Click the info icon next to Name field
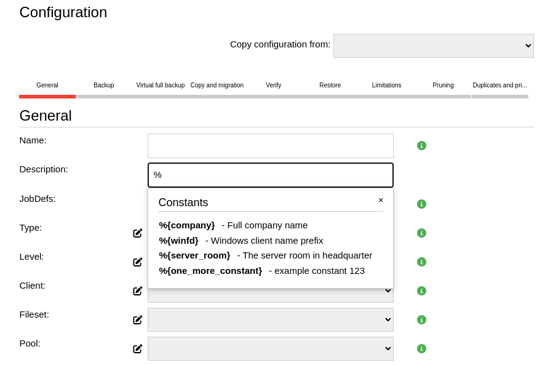 coord(421,145)
